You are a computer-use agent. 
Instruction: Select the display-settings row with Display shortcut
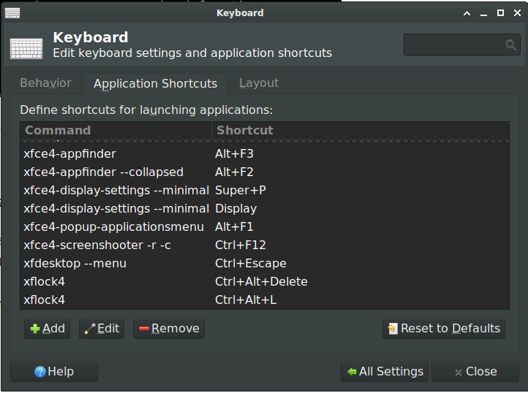pyautogui.click(x=265, y=209)
